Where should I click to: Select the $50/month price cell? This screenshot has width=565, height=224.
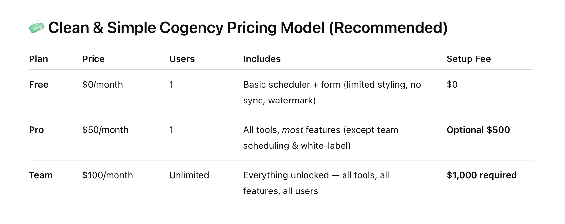(105, 130)
